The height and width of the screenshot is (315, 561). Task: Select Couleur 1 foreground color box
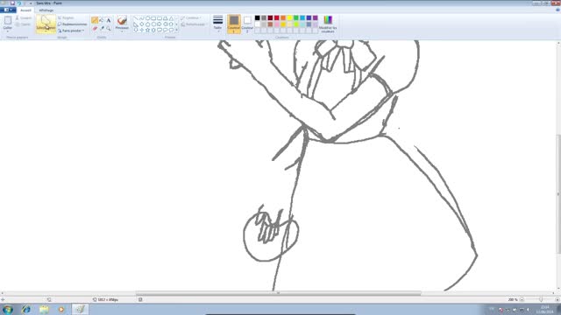pos(234,24)
